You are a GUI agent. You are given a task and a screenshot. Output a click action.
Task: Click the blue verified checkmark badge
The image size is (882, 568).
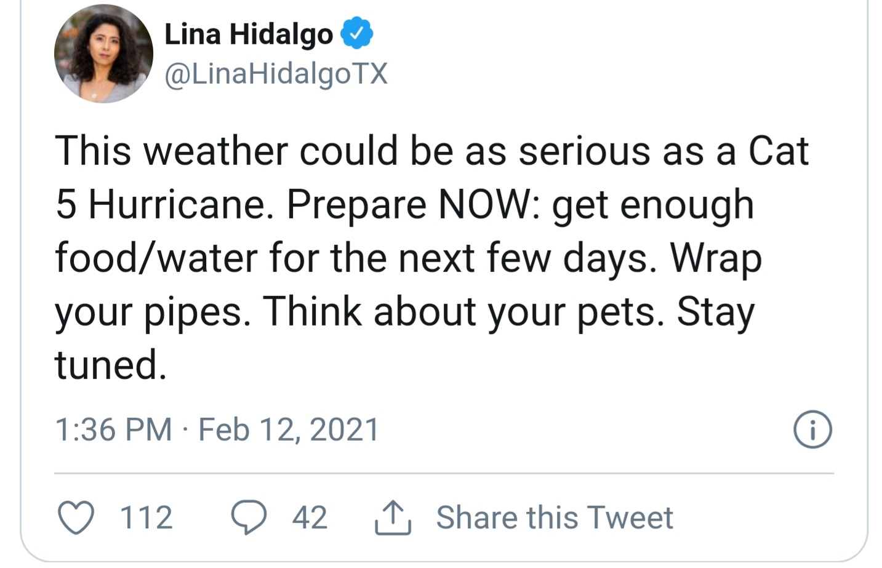pyautogui.click(x=357, y=33)
